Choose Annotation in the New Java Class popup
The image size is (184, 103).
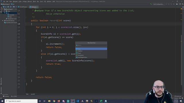(x=91, y=55)
